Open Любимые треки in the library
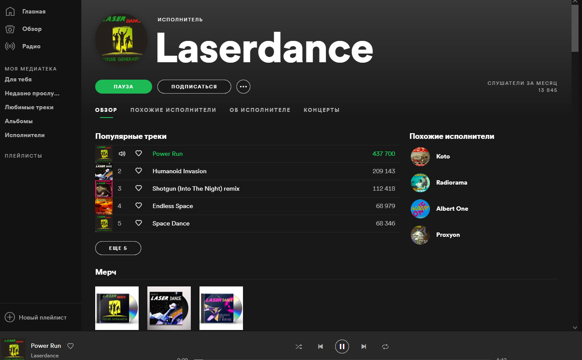 tap(29, 107)
